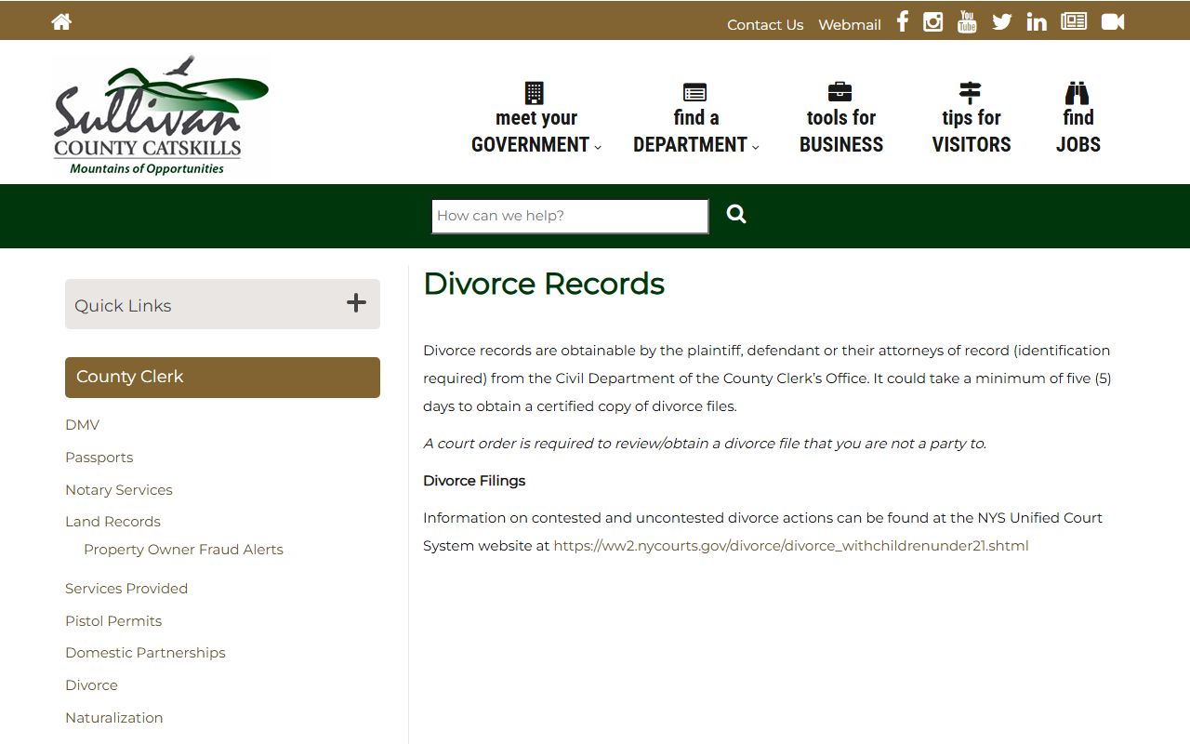Open the YouTube icon link
Screen dimensions: 1190x744
(967, 21)
